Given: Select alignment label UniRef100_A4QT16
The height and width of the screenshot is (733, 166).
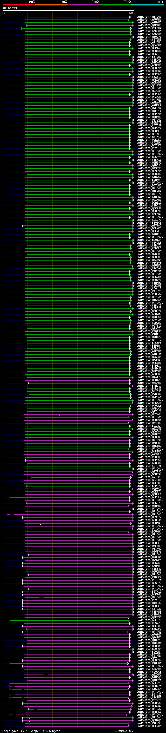Looking at the screenshot, I should coord(149,234).
